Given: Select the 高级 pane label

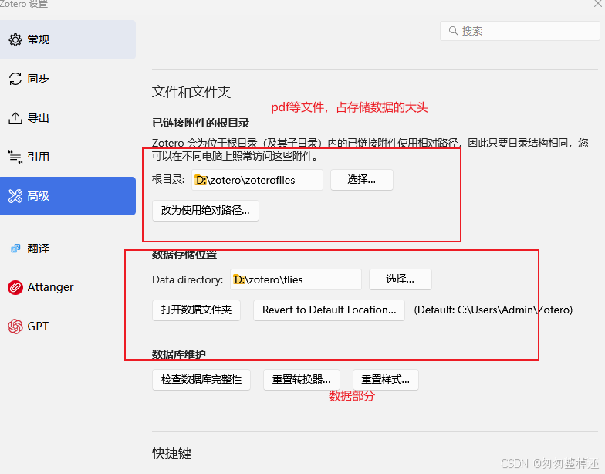Looking at the screenshot, I should [x=39, y=196].
